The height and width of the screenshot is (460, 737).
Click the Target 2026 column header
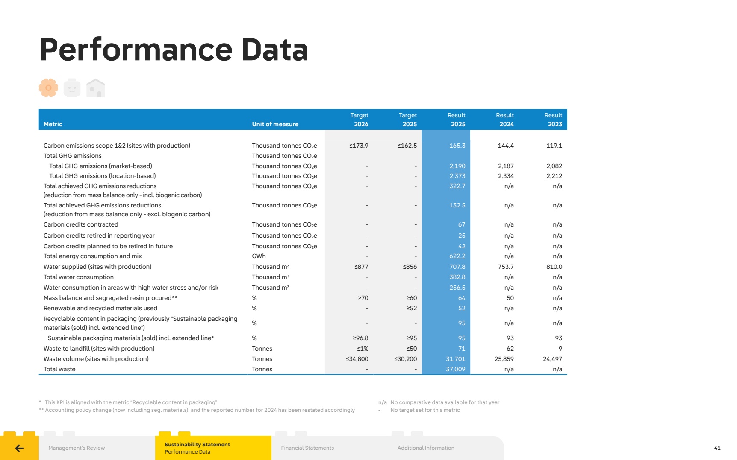[359, 119]
